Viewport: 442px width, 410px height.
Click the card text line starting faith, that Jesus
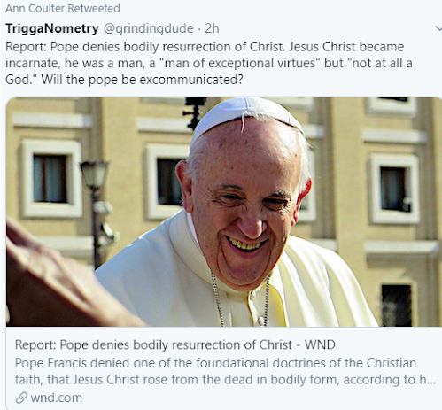tap(225, 380)
